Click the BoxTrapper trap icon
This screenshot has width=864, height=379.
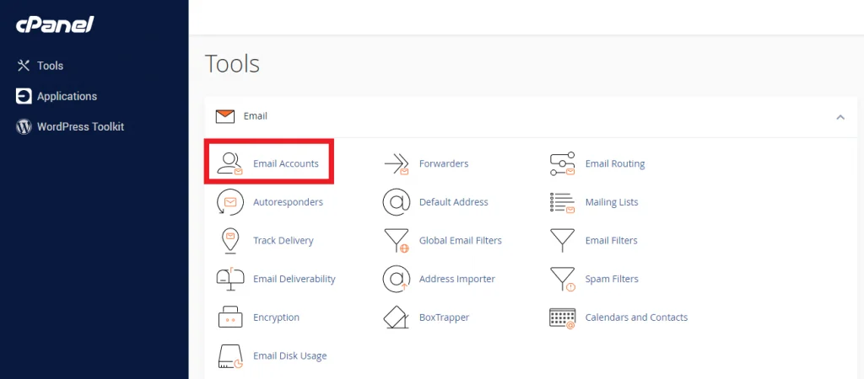coord(397,318)
